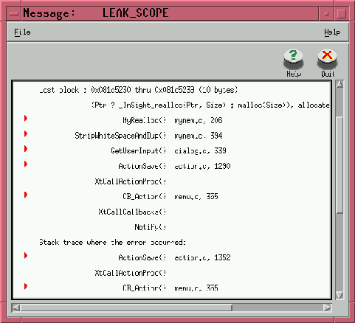355x323 pixels.
Task: Click red arrow next to ActionSave() action.c 1352
Action: (26, 256)
